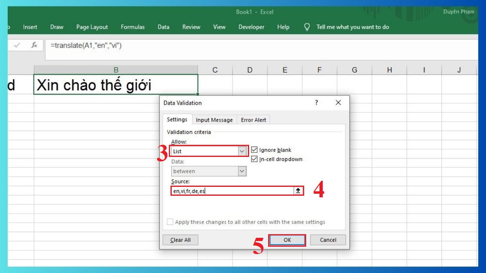The width and height of the screenshot is (486, 273).
Task: Open the Data dropdown showing between
Action: pyautogui.click(x=243, y=171)
